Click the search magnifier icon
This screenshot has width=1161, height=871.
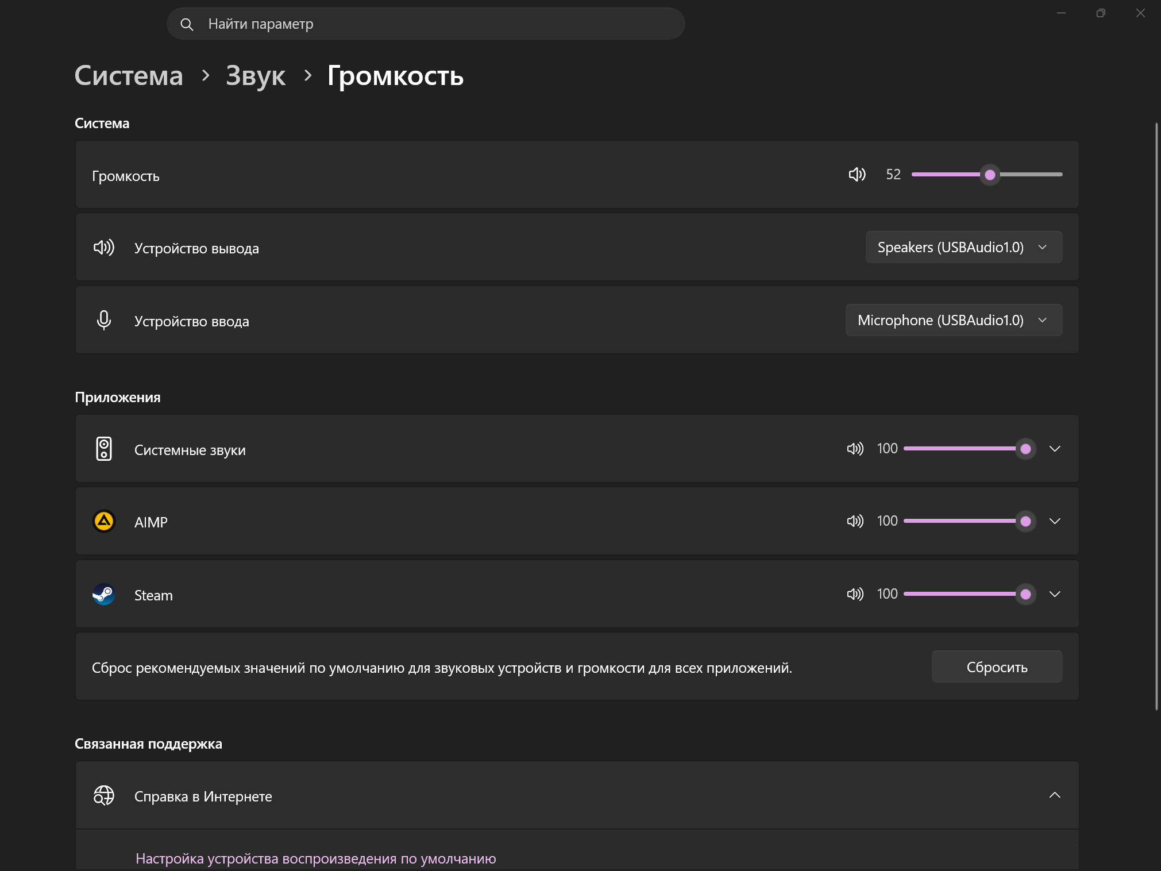pyautogui.click(x=187, y=24)
